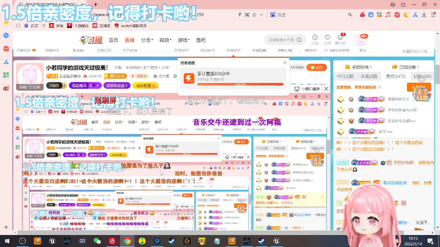The image size is (440, 247).
Task: Switch to the 今日点数 tab
Action: click(x=345, y=76)
